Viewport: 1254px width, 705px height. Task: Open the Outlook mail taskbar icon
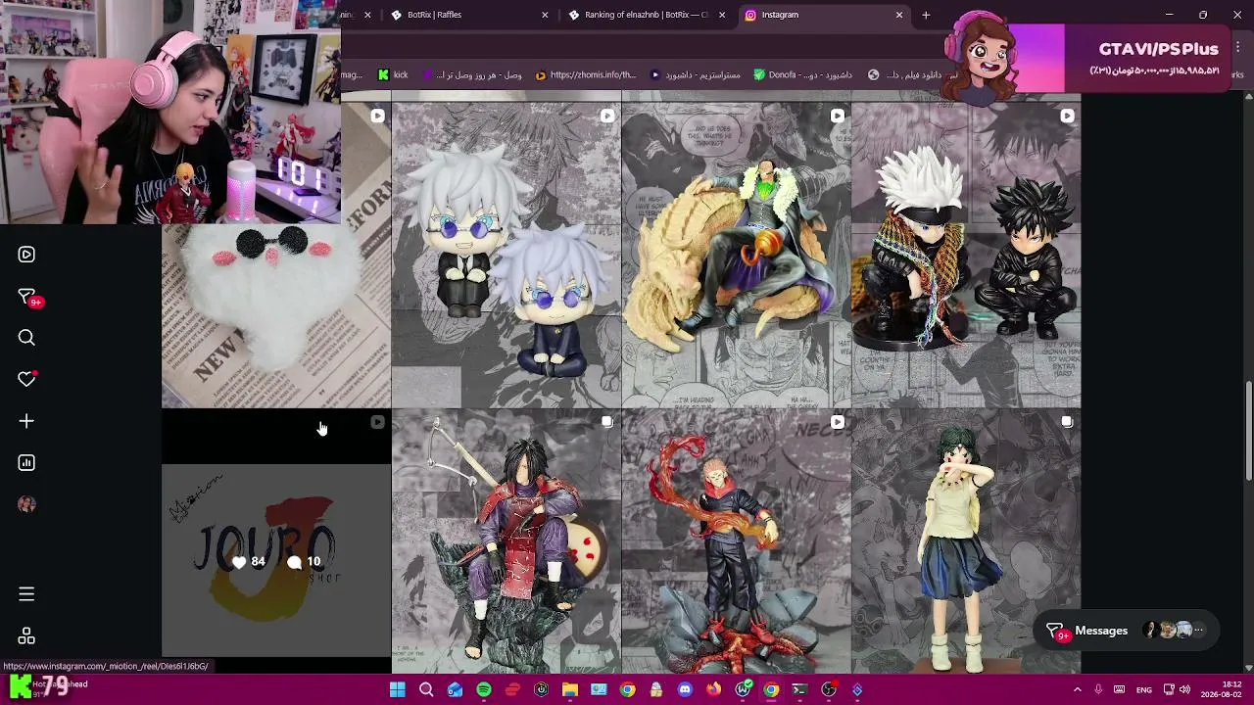455,689
